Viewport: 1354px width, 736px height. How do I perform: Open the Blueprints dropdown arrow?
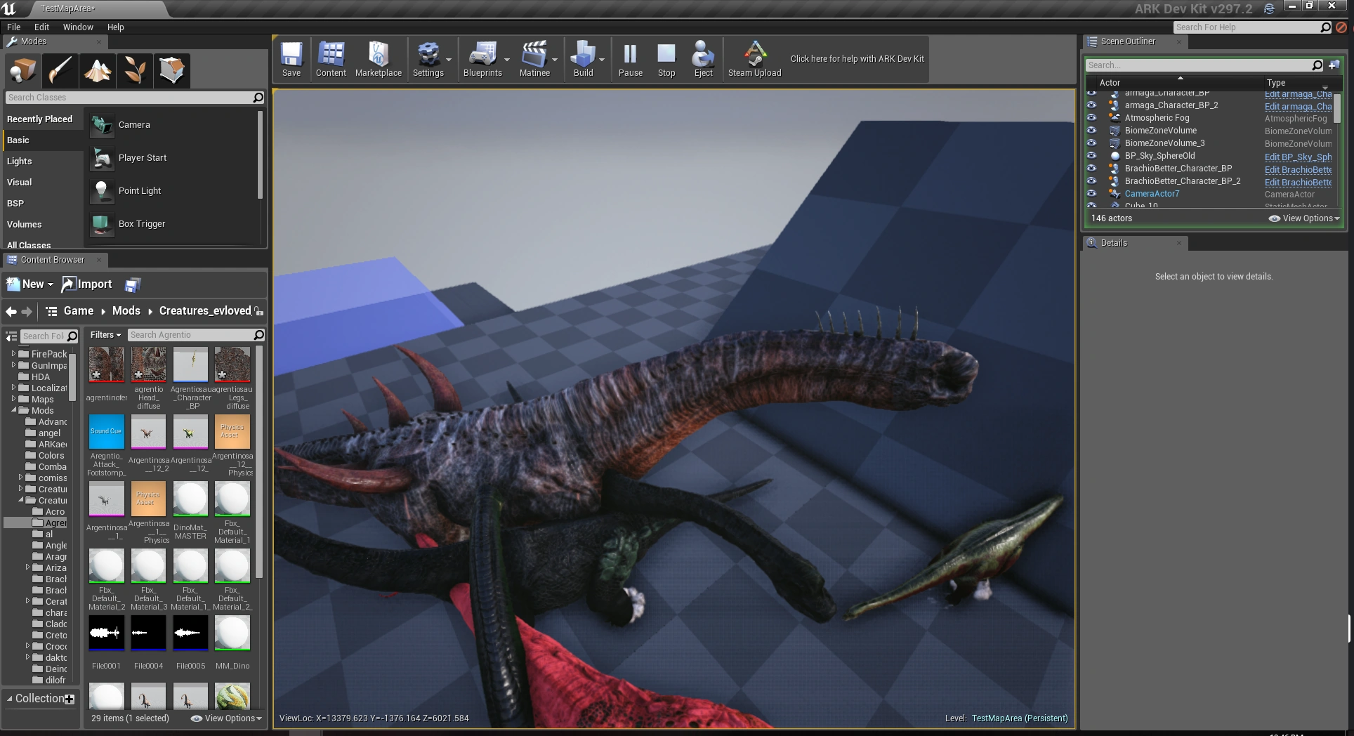pos(507,60)
